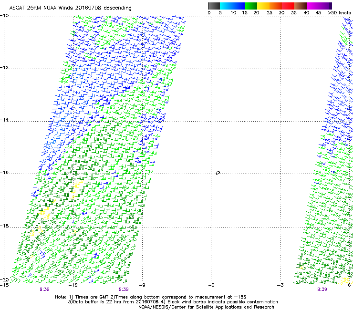Screen dimensions: 353x310
Task: Select the '-20' latitude label
Action: click(x=4, y=279)
